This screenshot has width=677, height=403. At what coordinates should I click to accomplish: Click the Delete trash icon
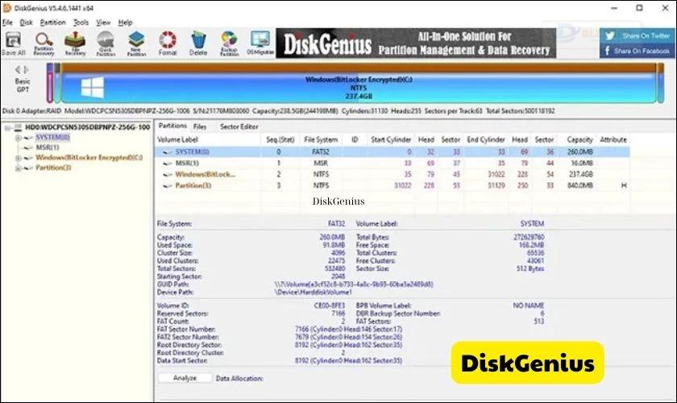198,44
